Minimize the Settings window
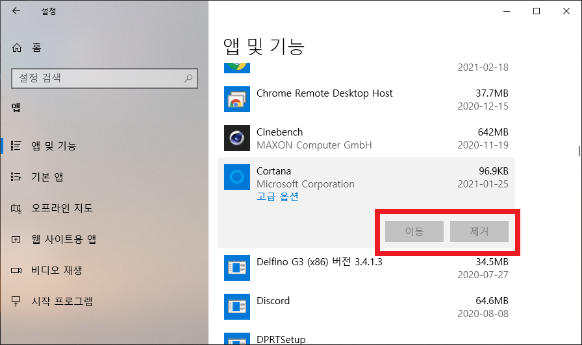The image size is (582, 345). [507, 11]
